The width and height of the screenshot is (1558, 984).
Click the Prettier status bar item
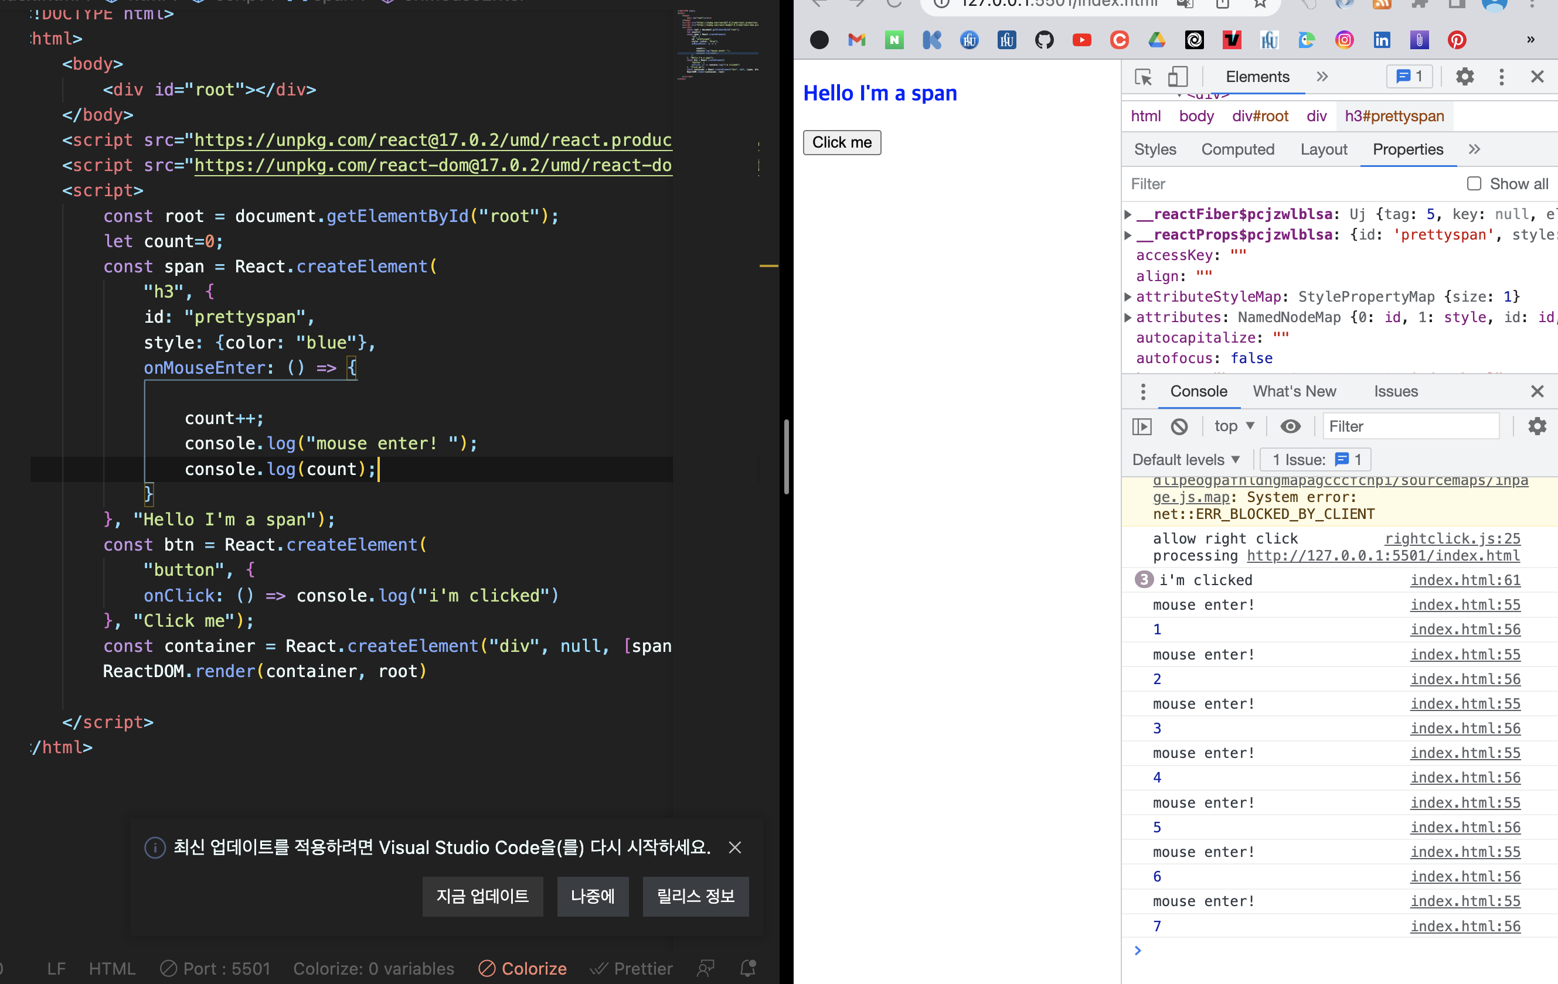point(631,968)
